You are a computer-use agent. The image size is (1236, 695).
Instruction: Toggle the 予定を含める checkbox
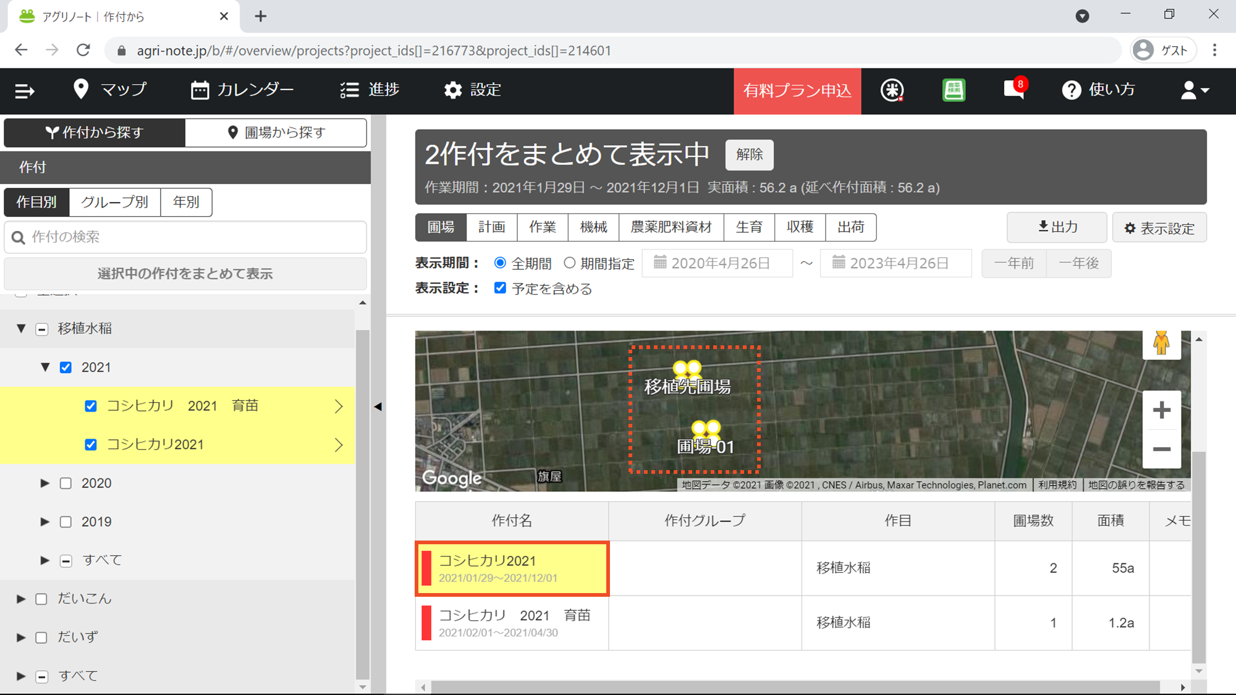pos(500,288)
